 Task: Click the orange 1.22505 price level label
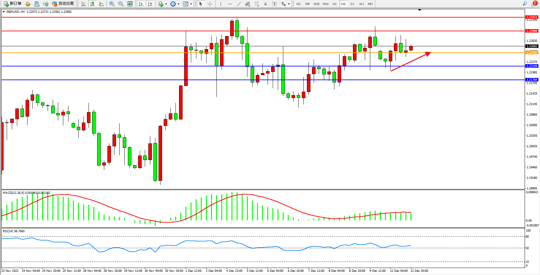[x=532, y=53]
